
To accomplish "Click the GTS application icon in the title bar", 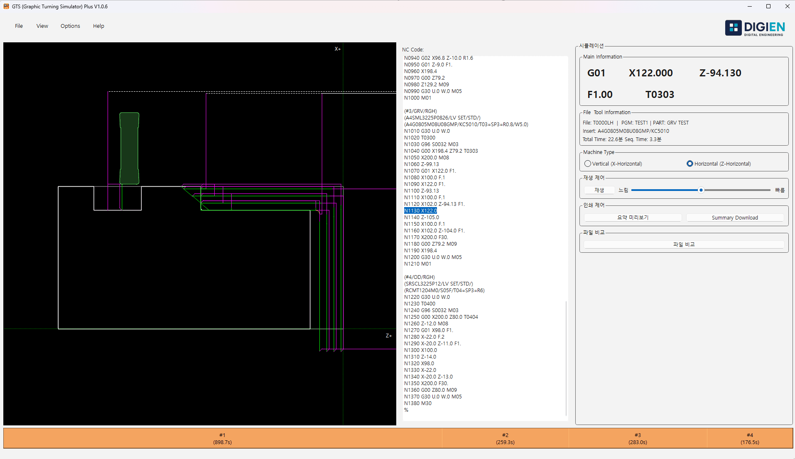I will click(x=5, y=6).
